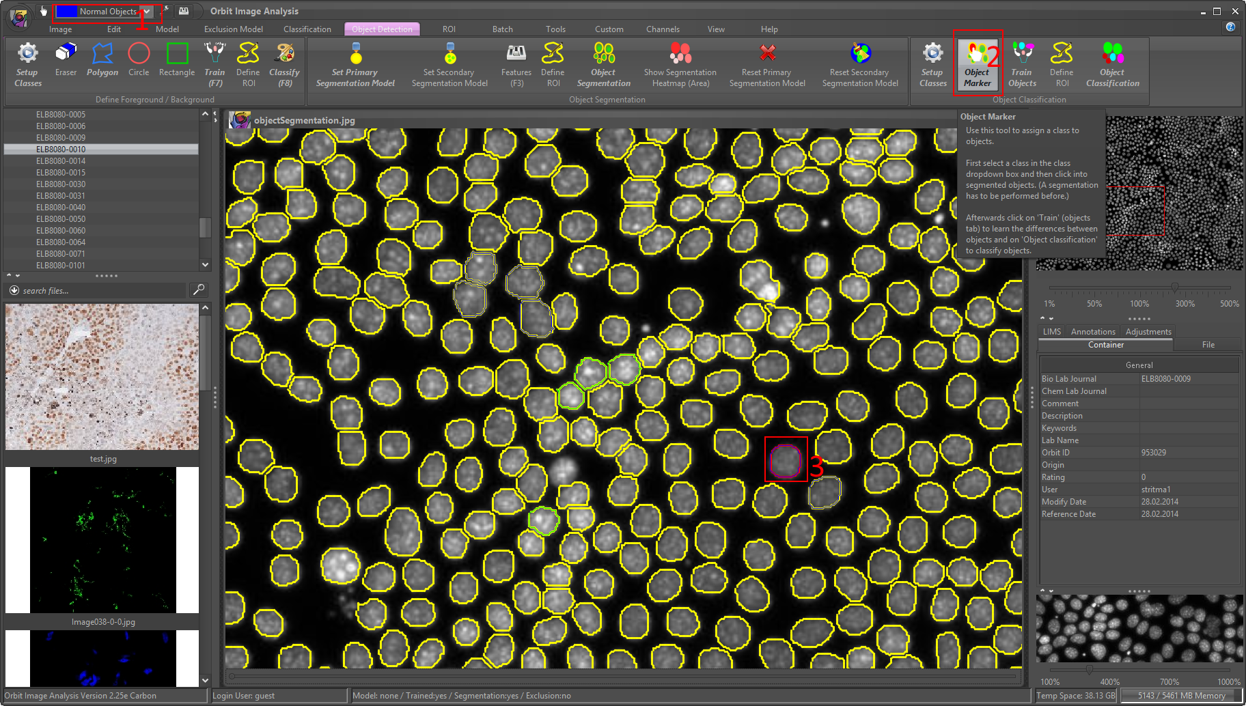Click Reset Secondary Segmentation Model
1246x706 pixels.
(860, 66)
